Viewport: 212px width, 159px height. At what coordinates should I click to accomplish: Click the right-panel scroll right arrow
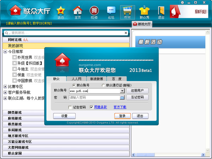(203, 155)
